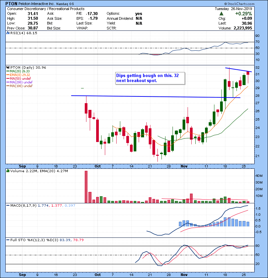Click the MA(200) undef legend entry
This screenshot has height=278, width=268.
[19, 82]
